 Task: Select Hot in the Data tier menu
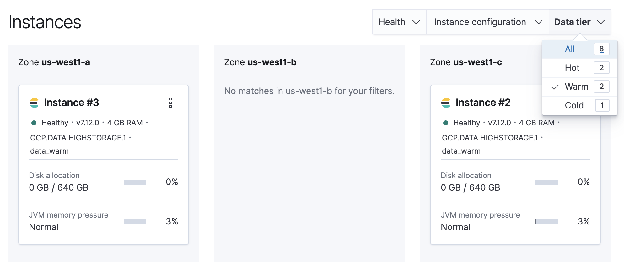coord(572,68)
